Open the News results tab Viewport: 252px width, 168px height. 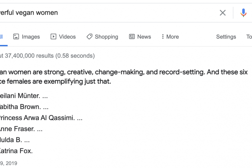click(140, 37)
